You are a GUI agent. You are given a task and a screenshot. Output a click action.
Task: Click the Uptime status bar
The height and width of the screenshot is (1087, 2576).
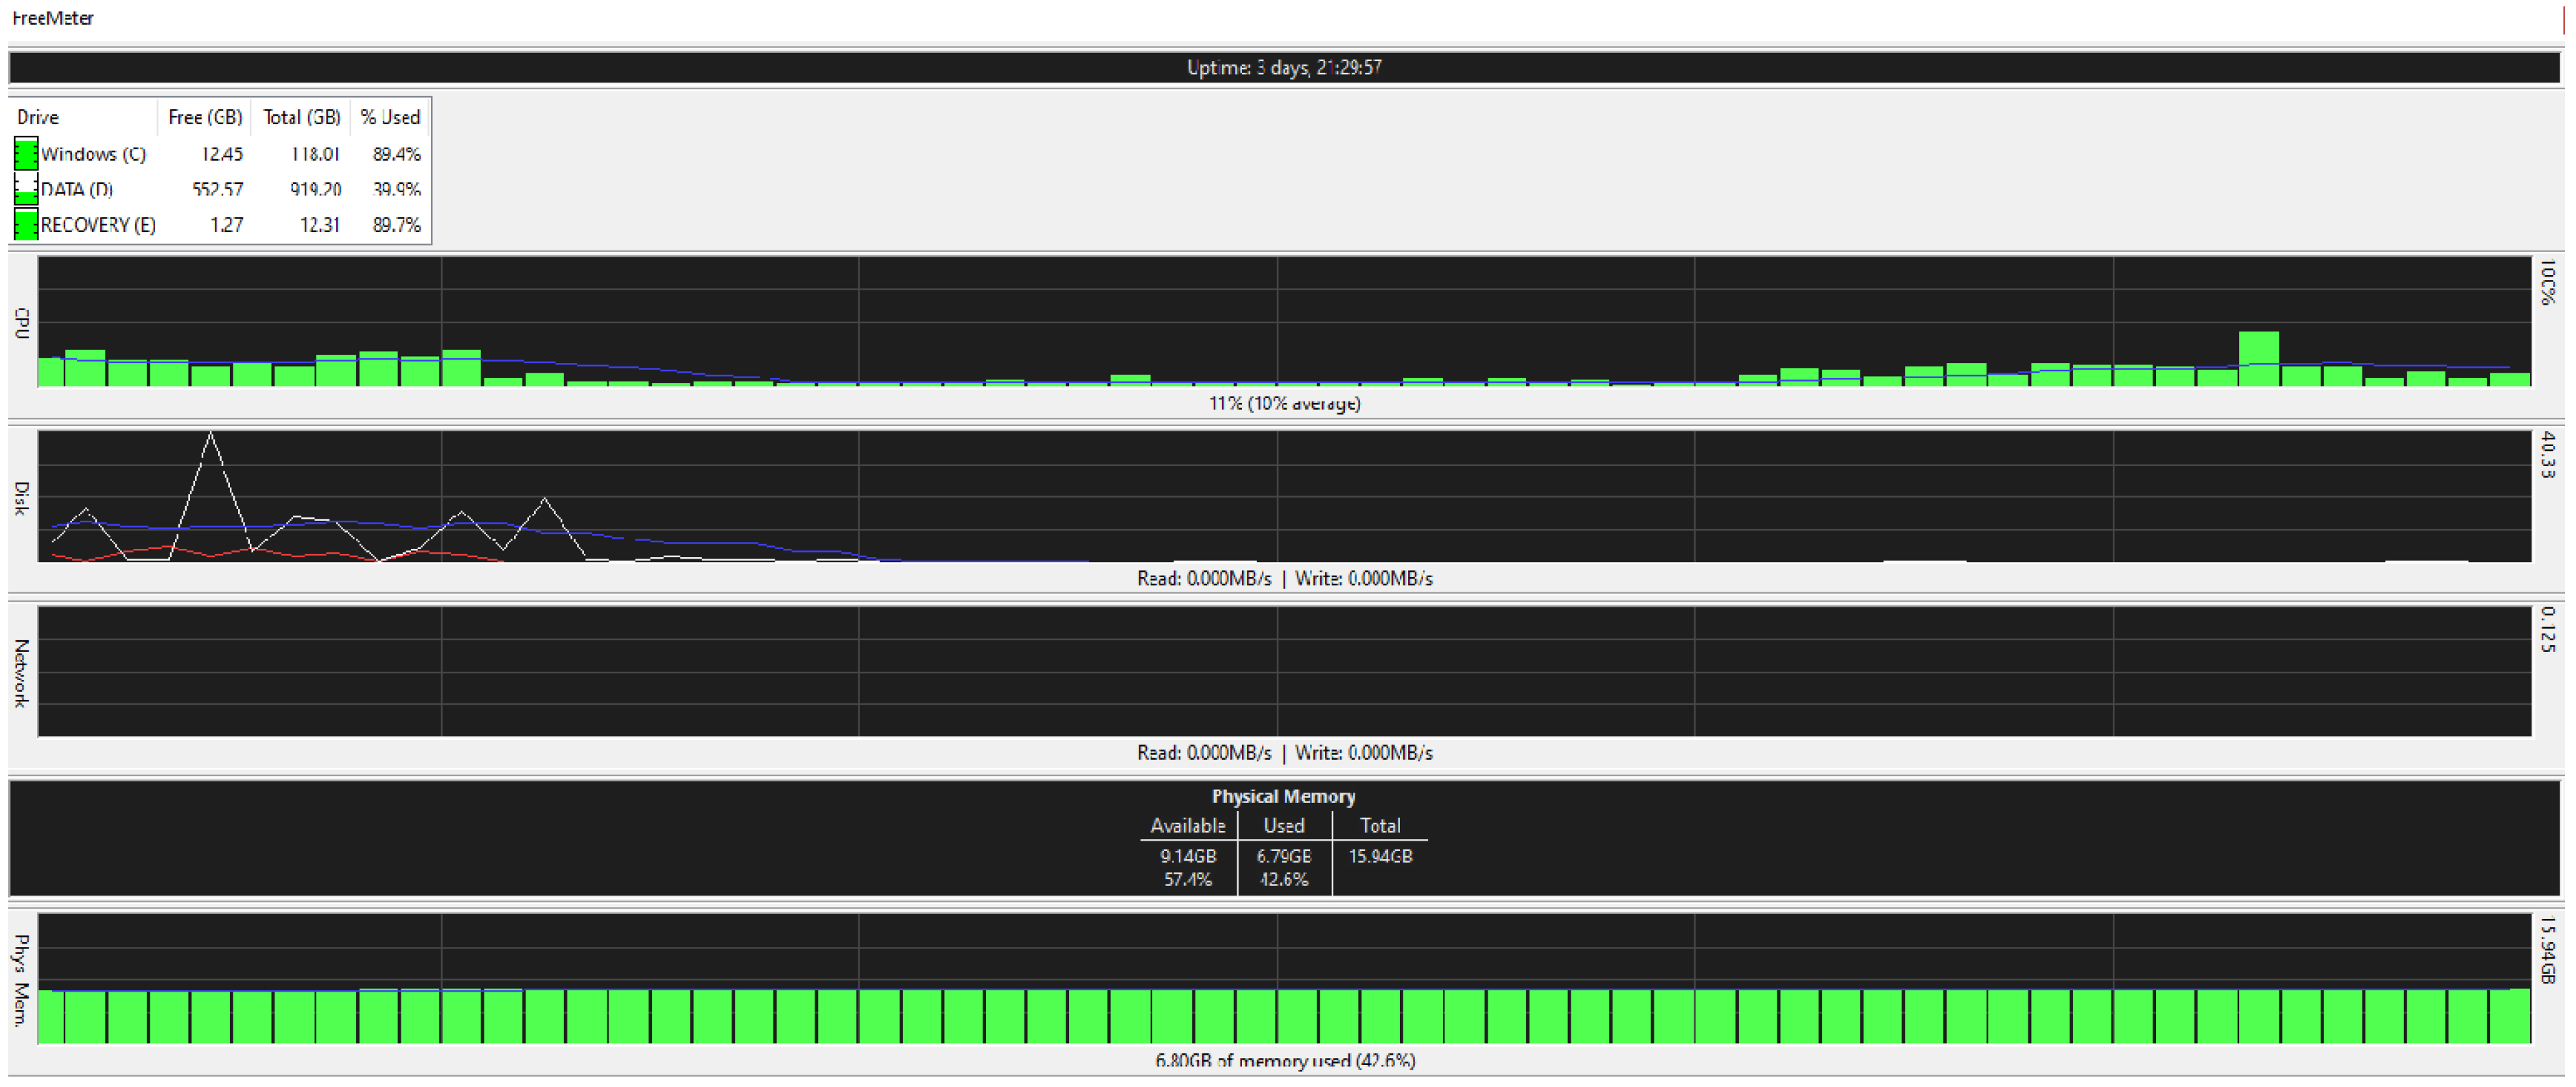coord(1284,67)
